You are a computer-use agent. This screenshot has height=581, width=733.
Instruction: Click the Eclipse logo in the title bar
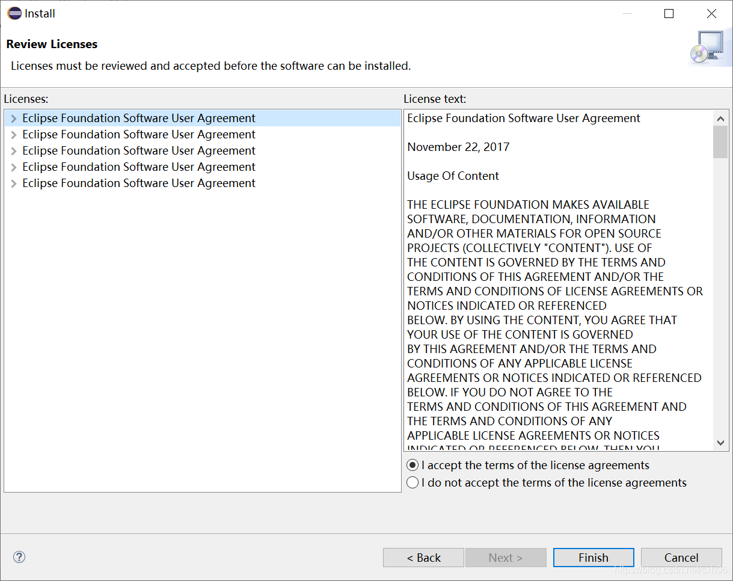(x=14, y=13)
